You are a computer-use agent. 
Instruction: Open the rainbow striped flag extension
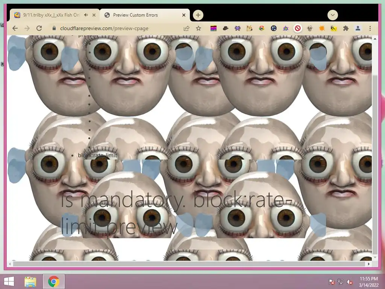[x=214, y=29]
